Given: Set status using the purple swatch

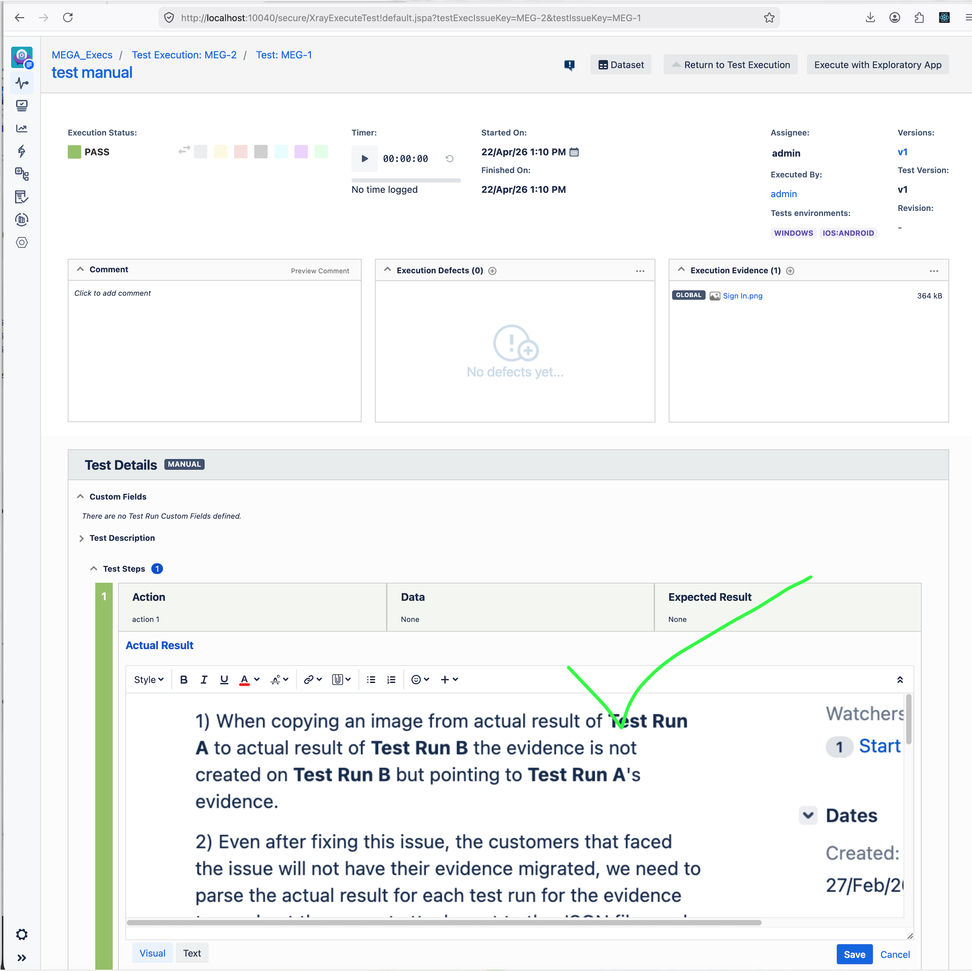Looking at the screenshot, I should pos(301,152).
